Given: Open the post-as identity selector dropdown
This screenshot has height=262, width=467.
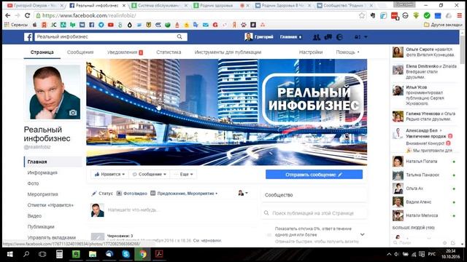Looking at the screenshot, I should pyautogui.click(x=243, y=194).
